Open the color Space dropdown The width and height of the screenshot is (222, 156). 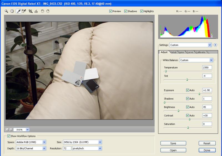(31, 142)
